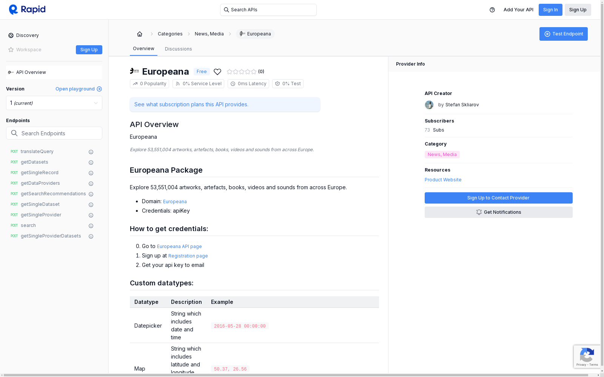This screenshot has width=604, height=377.
Task: Click the Workspace star icon
Action: [x=11, y=50]
